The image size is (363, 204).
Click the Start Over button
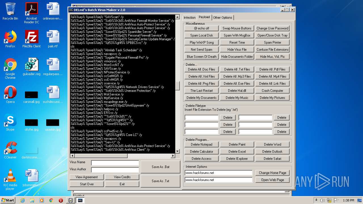pos(87,184)
